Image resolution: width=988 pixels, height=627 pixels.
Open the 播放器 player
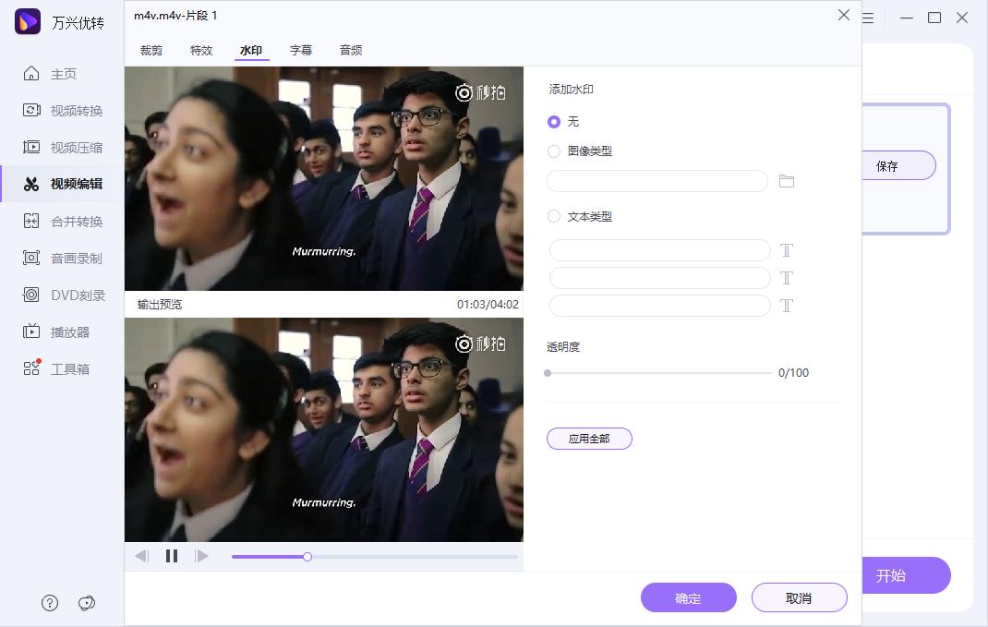69,332
